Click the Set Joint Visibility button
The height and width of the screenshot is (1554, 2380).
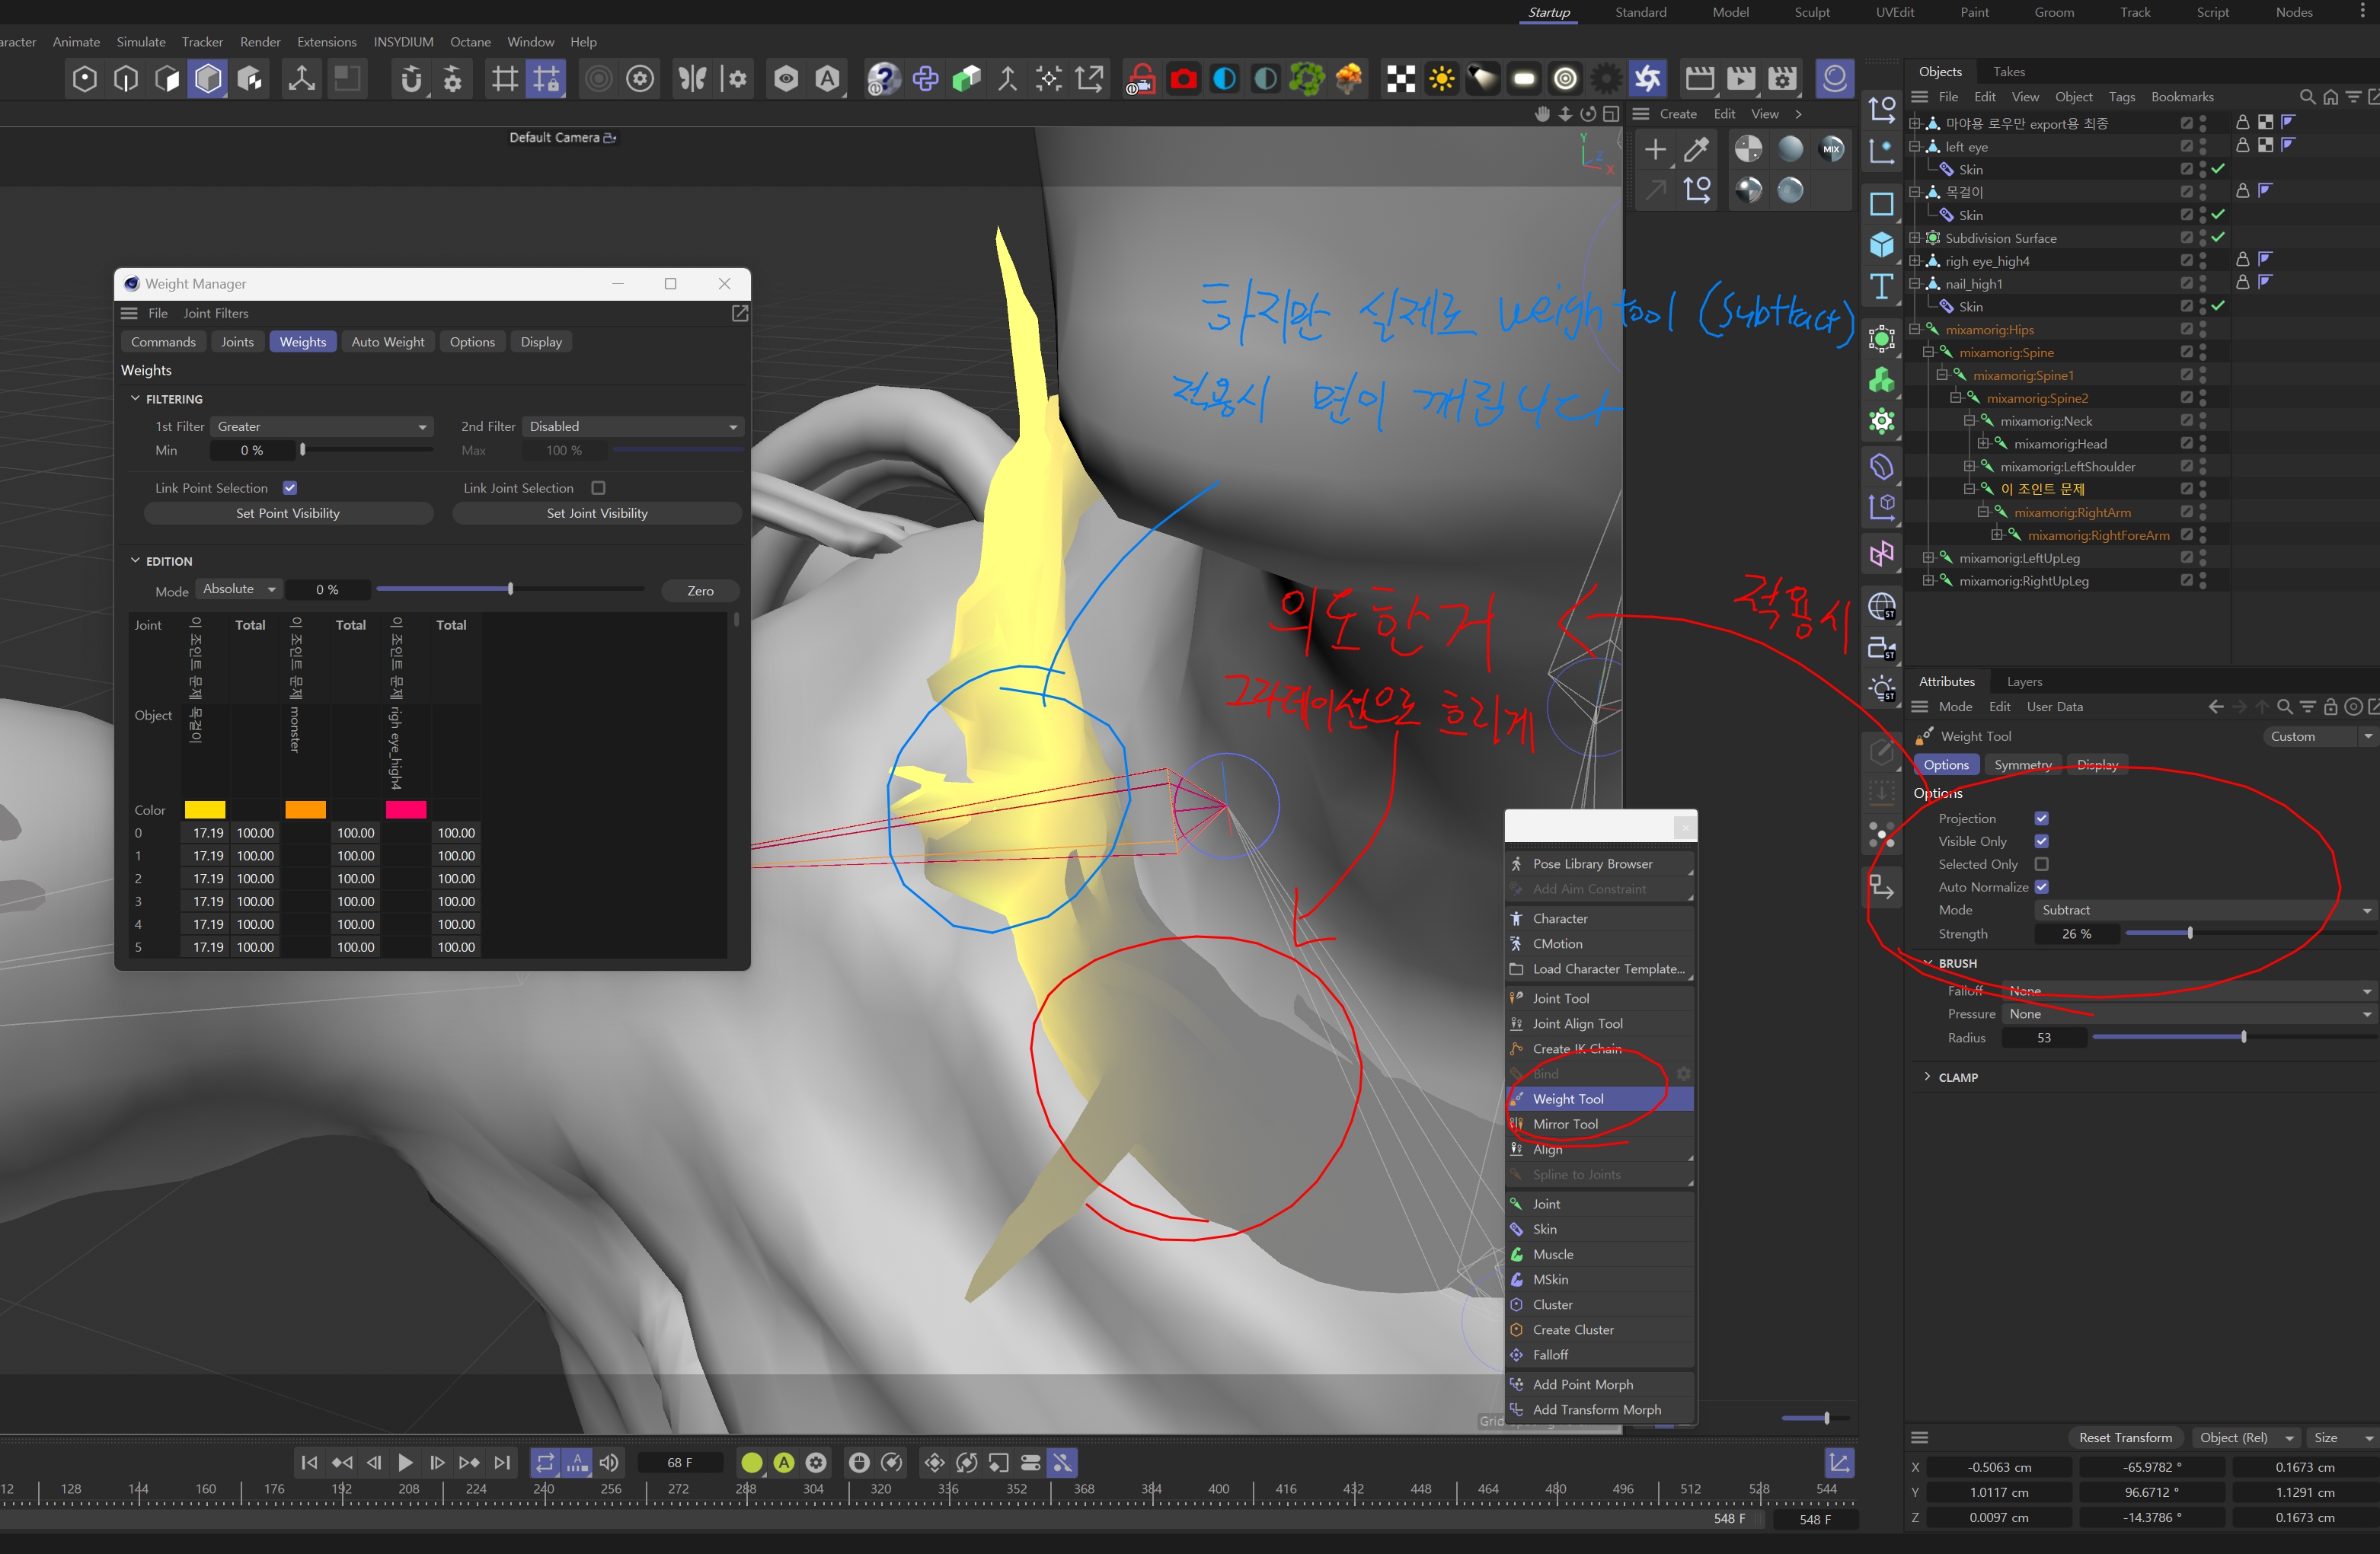(x=597, y=513)
